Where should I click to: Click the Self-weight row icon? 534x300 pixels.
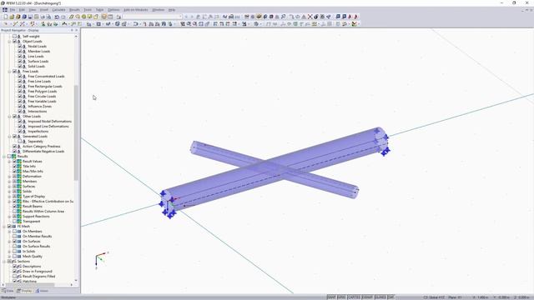click(x=19, y=36)
